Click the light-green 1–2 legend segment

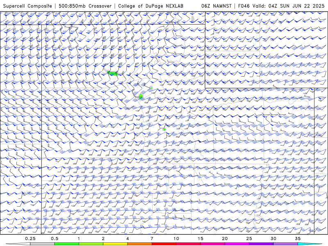(91, 244)
